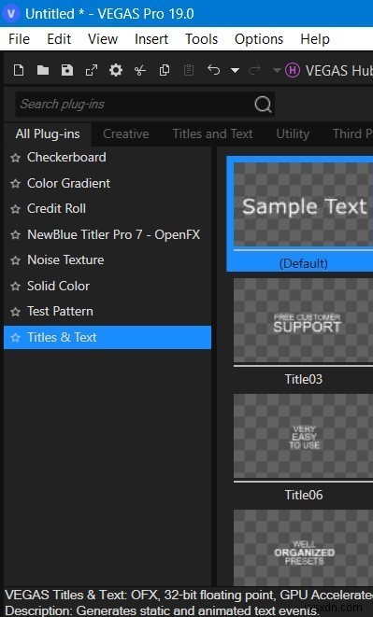373x617 pixels.
Task: Click the Undo arrow icon
Action: 213,70
